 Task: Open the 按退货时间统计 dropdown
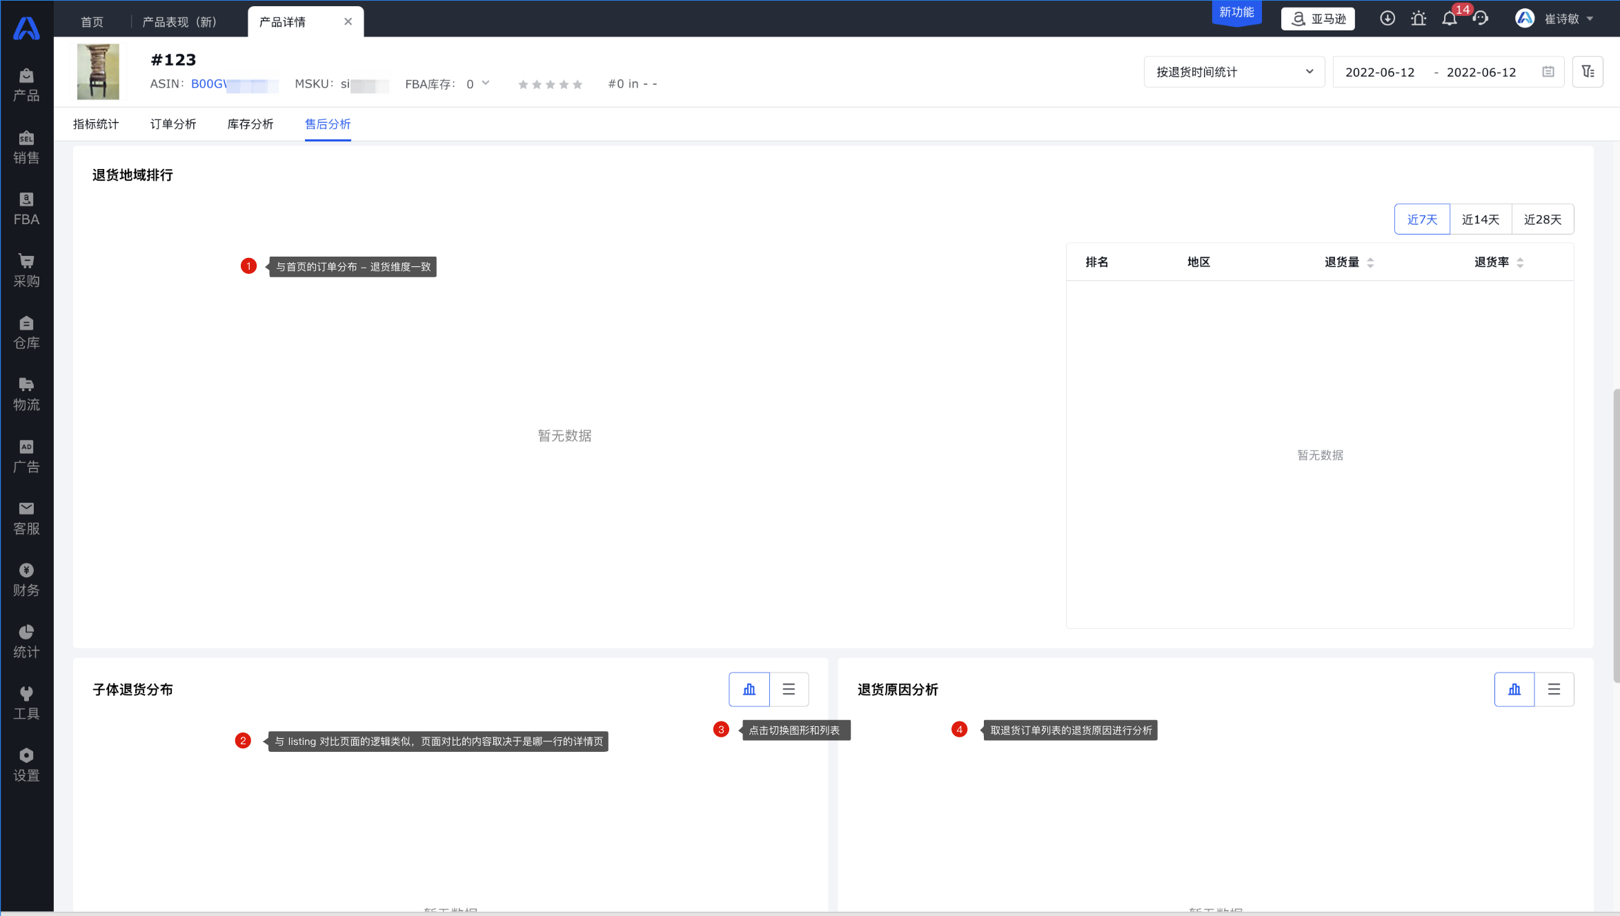point(1234,72)
